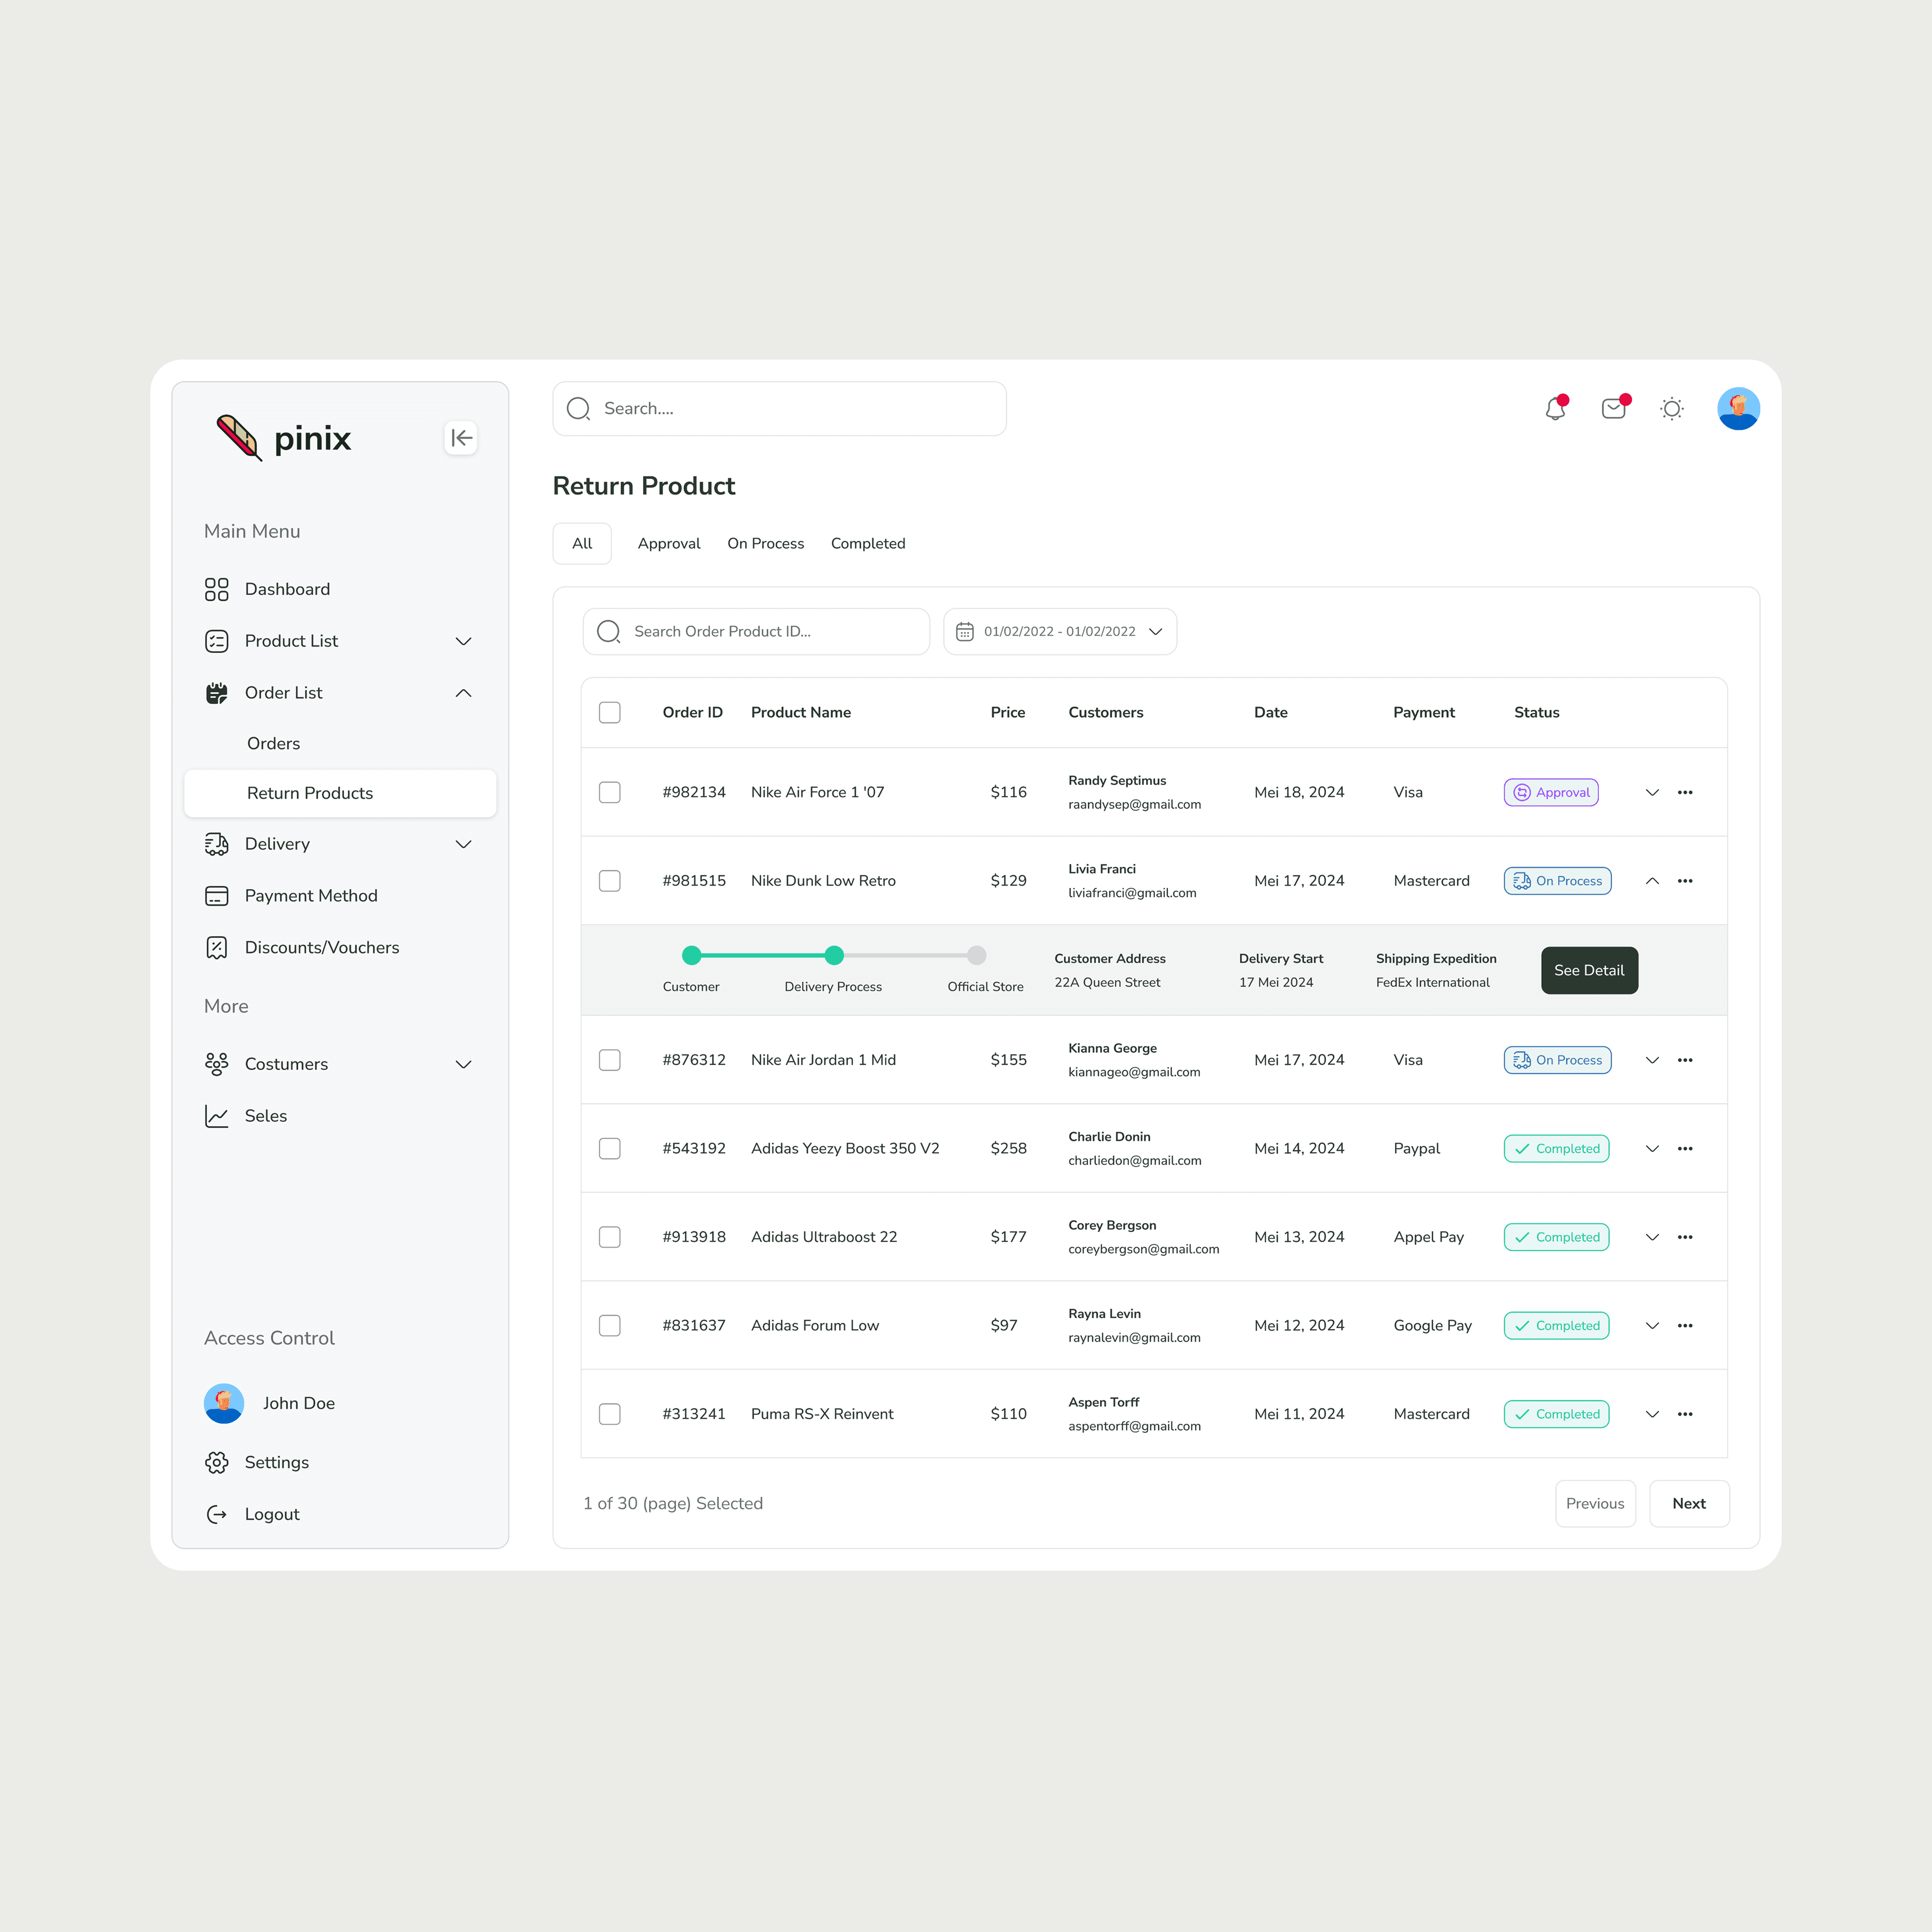Click the Settings gear icon
The width and height of the screenshot is (1932, 1932).
216,1463
